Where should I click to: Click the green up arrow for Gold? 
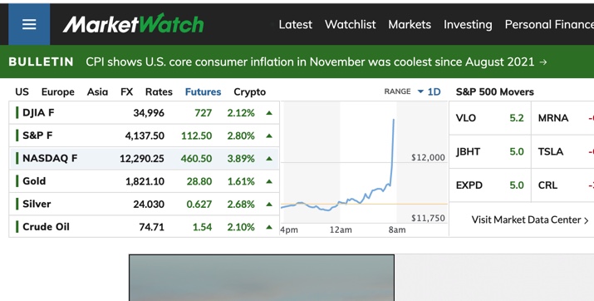pyautogui.click(x=269, y=181)
